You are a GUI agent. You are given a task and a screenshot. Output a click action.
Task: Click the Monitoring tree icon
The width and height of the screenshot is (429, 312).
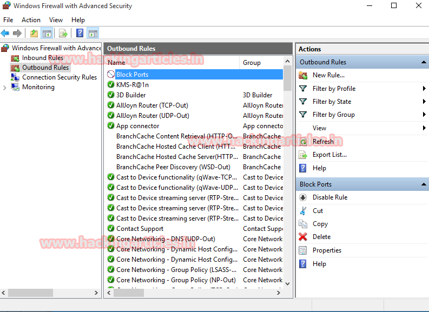coord(15,87)
